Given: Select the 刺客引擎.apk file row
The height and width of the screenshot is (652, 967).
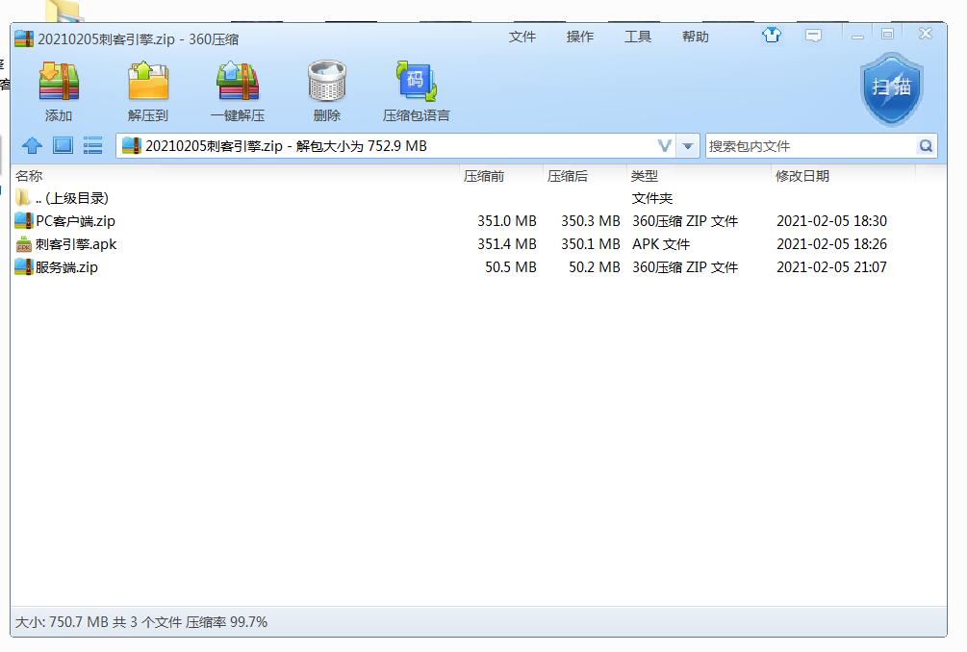Looking at the screenshot, I should pos(75,244).
